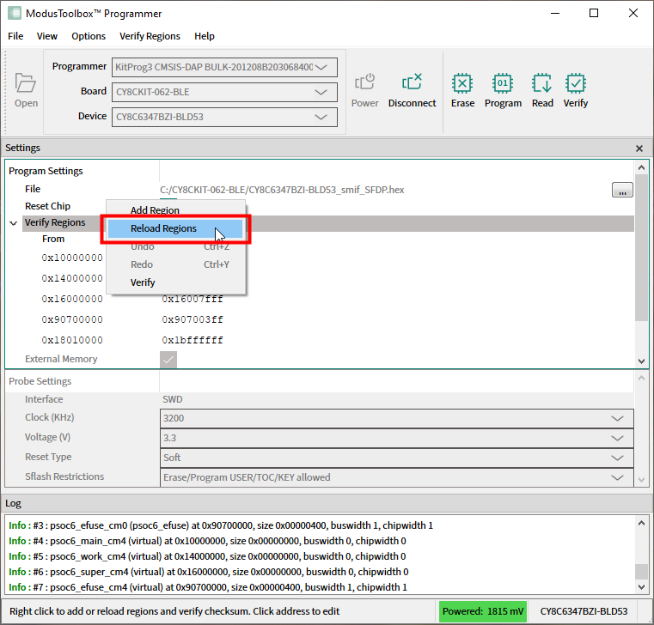Choose Add Region in context menu
The height and width of the screenshot is (625, 654).
155,210
